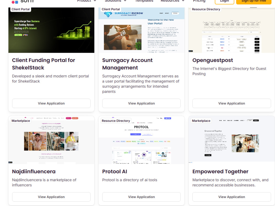Open the Product dropdown menu

point(87,1)
